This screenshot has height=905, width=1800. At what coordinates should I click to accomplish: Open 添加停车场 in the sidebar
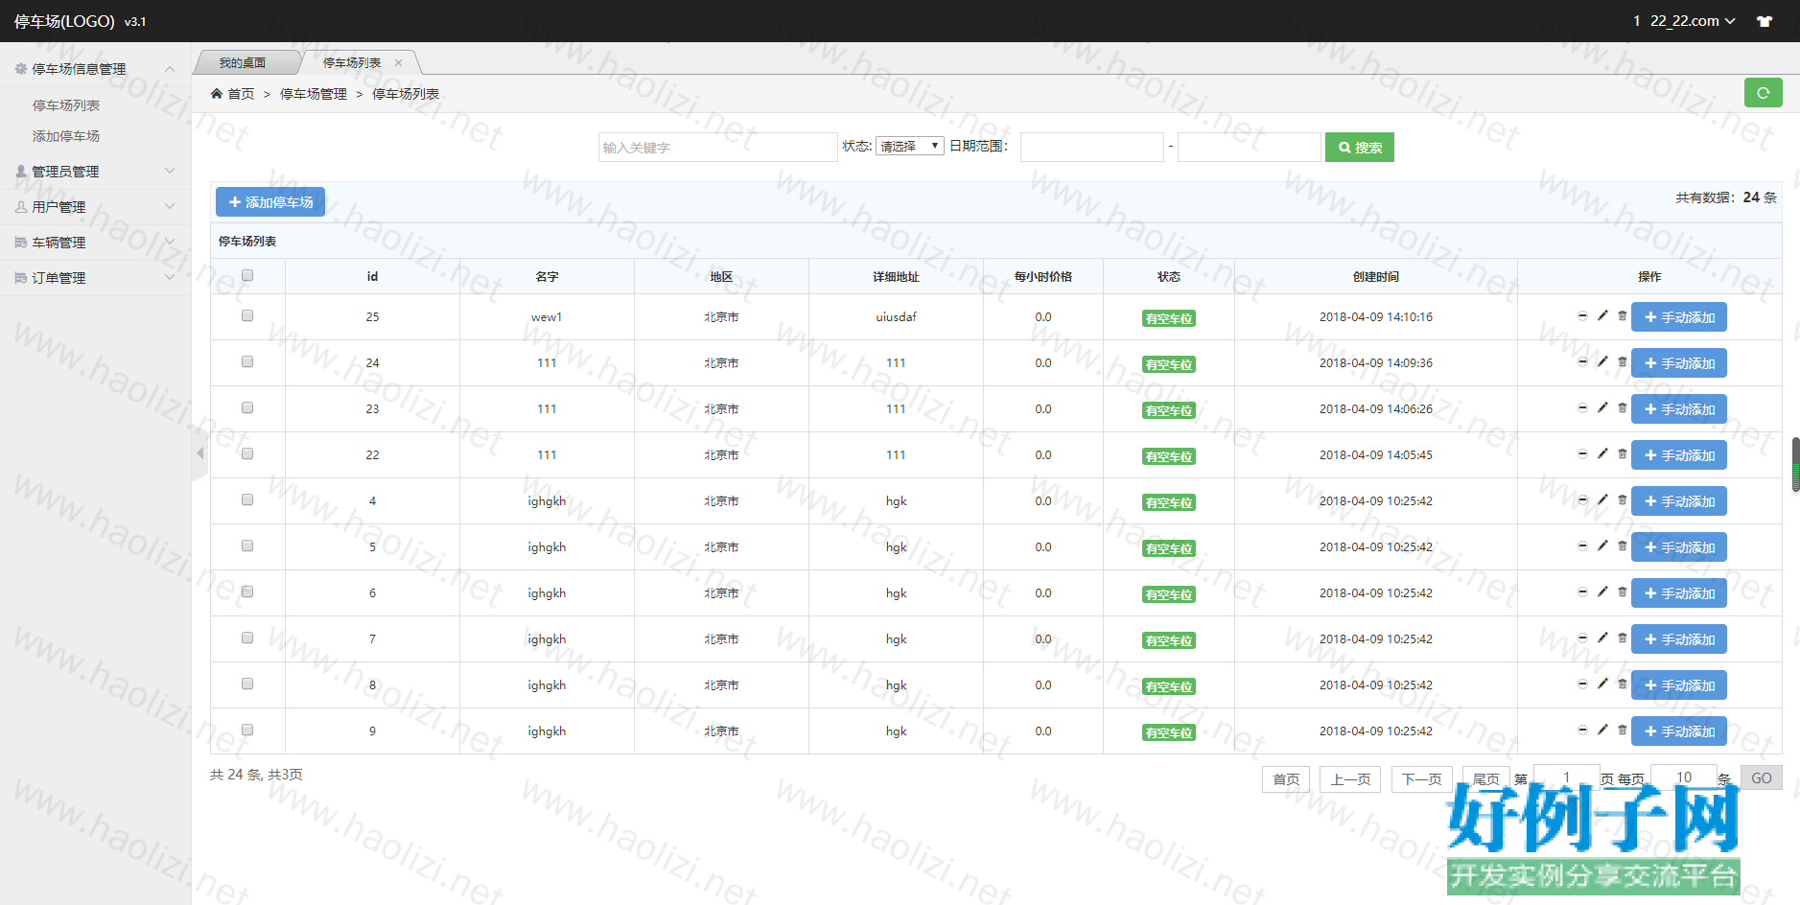(x=66, y=136)
